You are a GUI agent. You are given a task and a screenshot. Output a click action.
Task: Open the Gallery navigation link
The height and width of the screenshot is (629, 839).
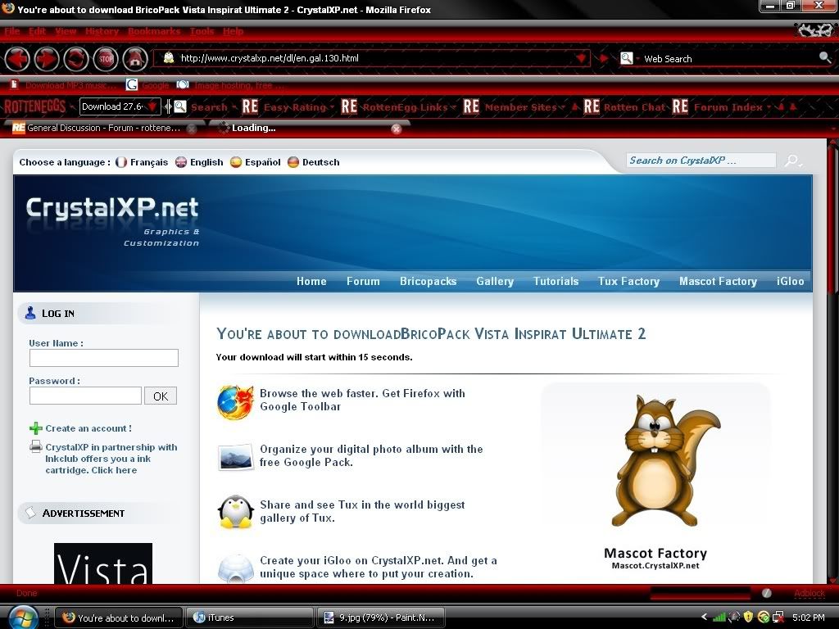[x=495, y=282]
